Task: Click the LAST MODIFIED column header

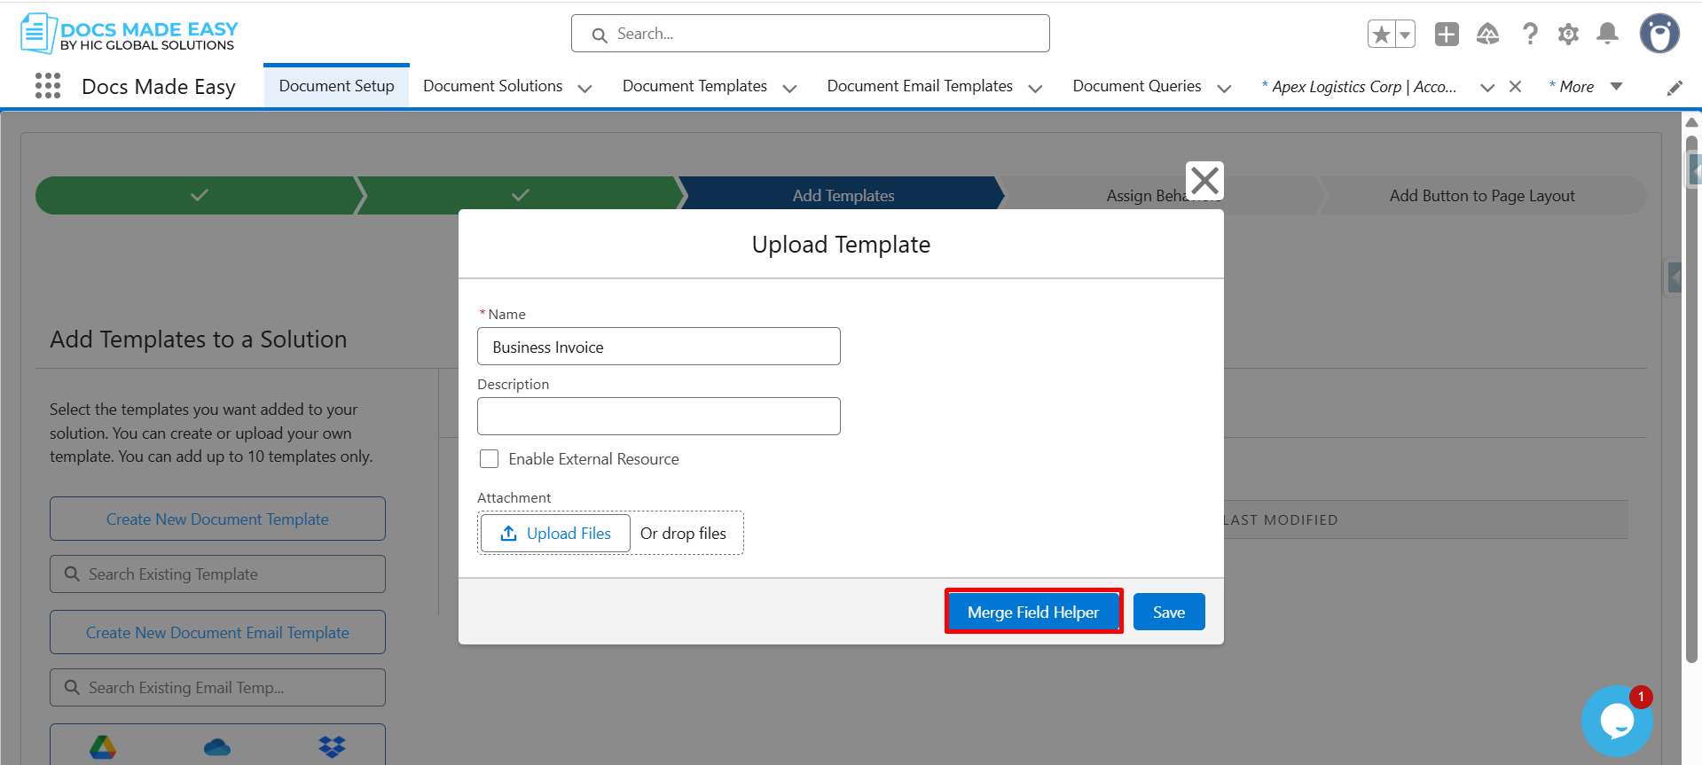Action: [1281, 519]
